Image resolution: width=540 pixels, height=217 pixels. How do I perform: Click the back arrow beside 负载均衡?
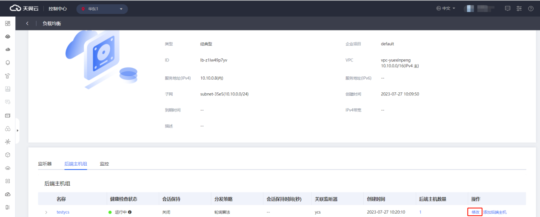click(x=27, y=24)
